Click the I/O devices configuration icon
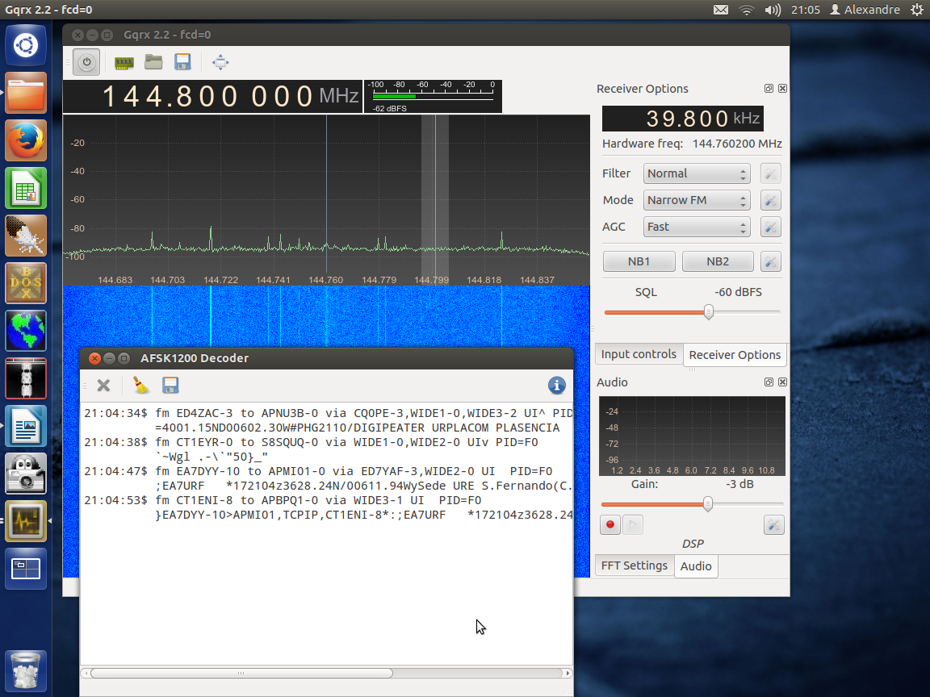Viewport: 930px width, 697px height. point(124,62)
